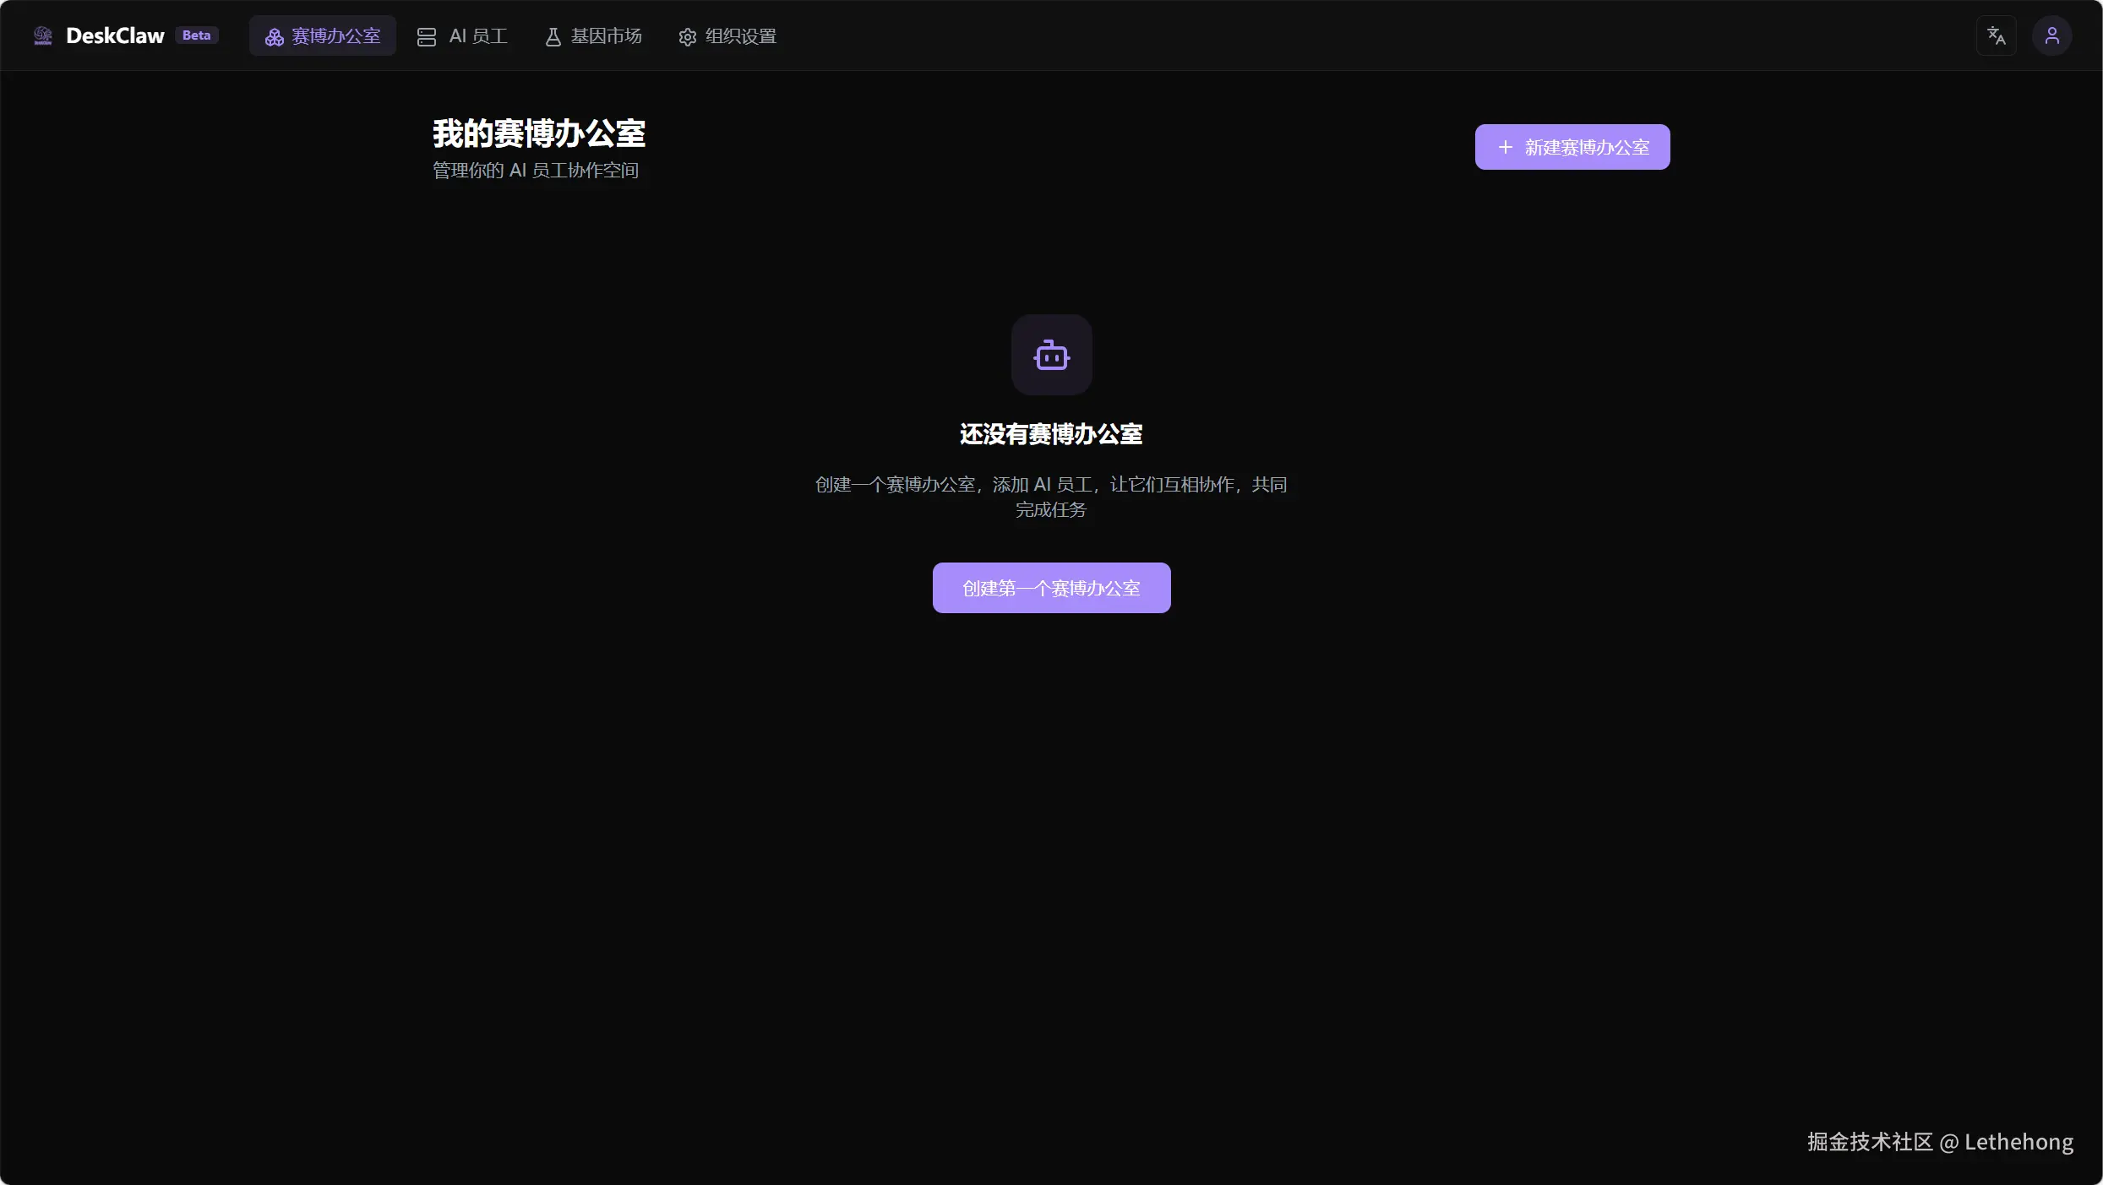Click the DeskClaw brand name
Viewport: 2103px width, 1185px height.
[x=115, y=35]
